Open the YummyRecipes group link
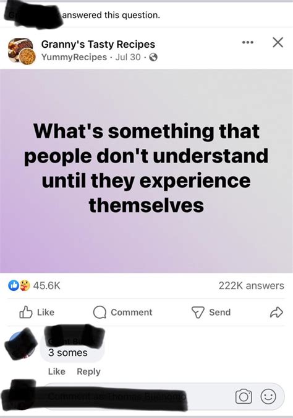This screenshot has height=418, width=293. 74,57
